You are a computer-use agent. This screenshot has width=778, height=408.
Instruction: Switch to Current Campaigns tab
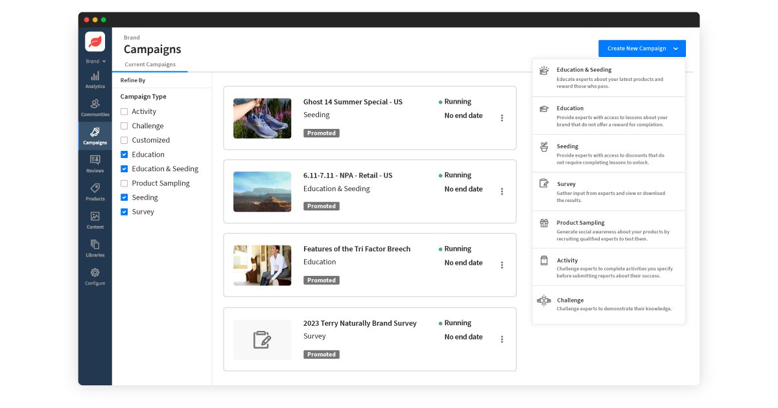click(x=150, y=65)
